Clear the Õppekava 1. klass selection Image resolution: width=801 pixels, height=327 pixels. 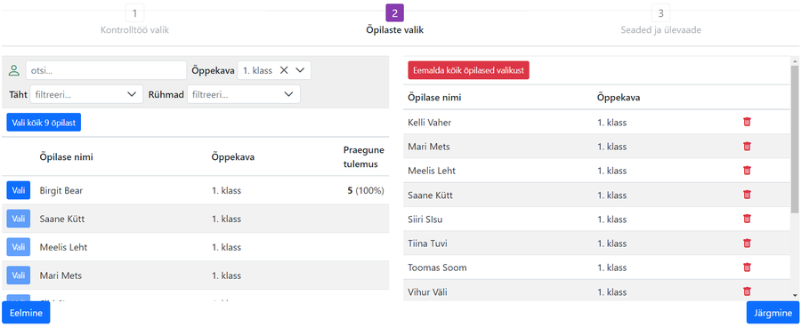pos(284,70)
